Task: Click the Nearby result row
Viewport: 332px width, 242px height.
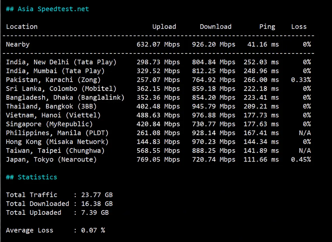Action: 18,44
